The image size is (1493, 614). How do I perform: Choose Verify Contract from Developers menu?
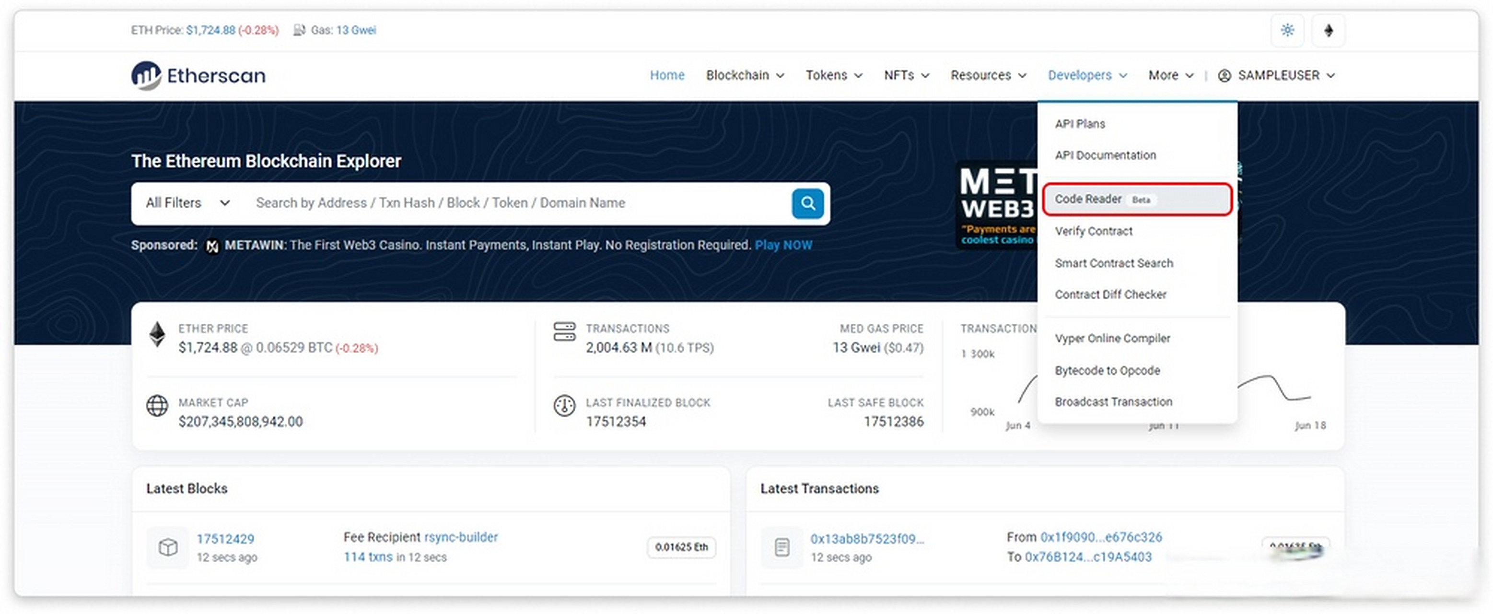click(1093, 231)
